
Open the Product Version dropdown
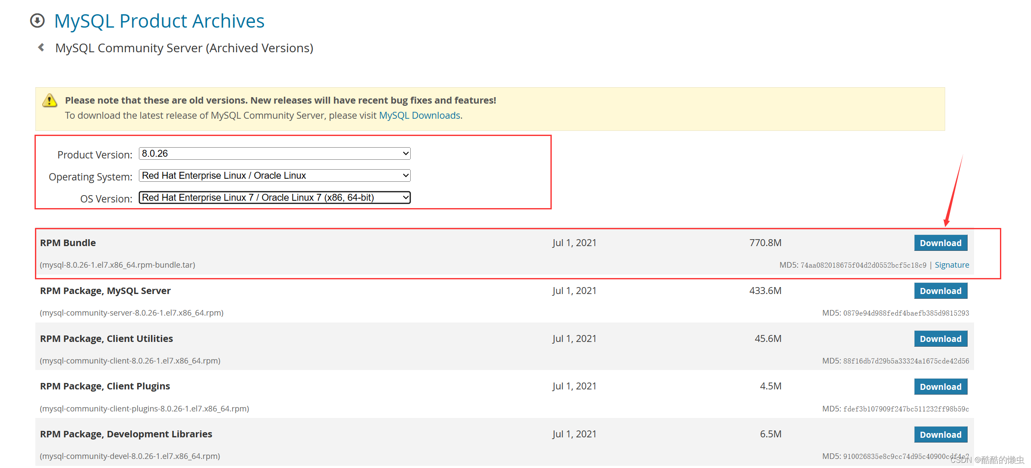pos(274,154)
